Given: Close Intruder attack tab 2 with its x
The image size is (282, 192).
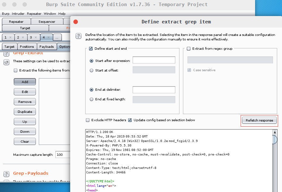Looking at the screenshot, I should (x=23, y=38).
